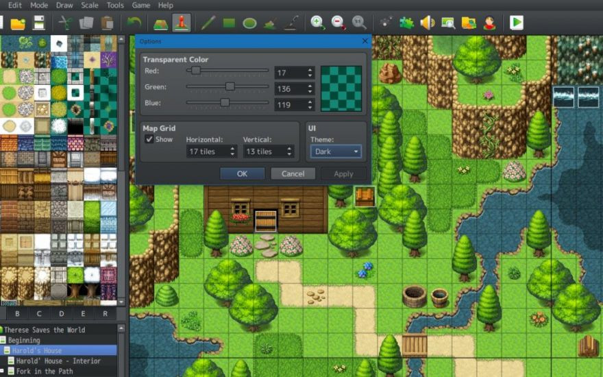Select Therese Saves the World project node
Image resolution: width=603 pixels, height=377 pixels.
[45, 330]
